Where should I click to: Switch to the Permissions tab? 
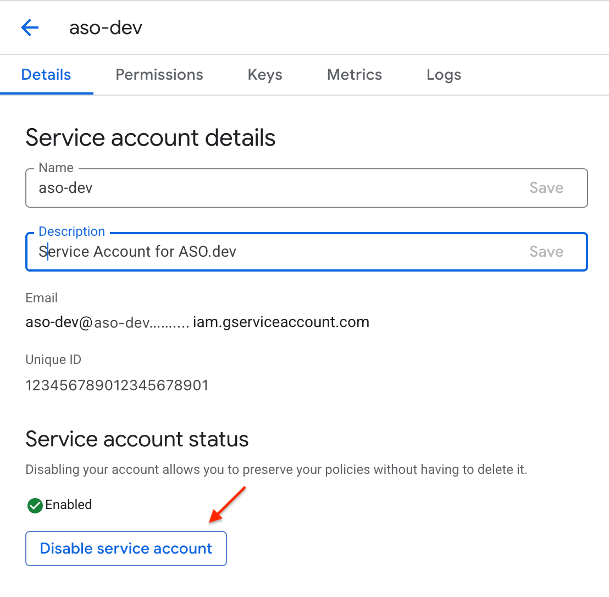(x=159, y=75)
